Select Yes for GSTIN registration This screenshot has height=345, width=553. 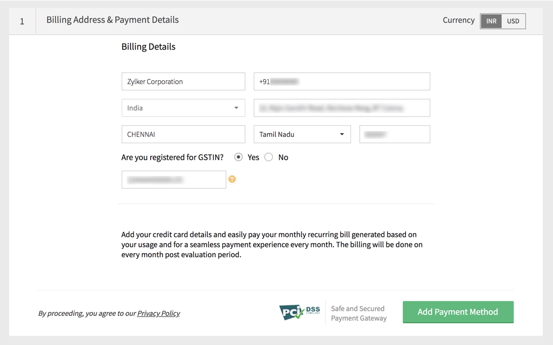(238, 157)
